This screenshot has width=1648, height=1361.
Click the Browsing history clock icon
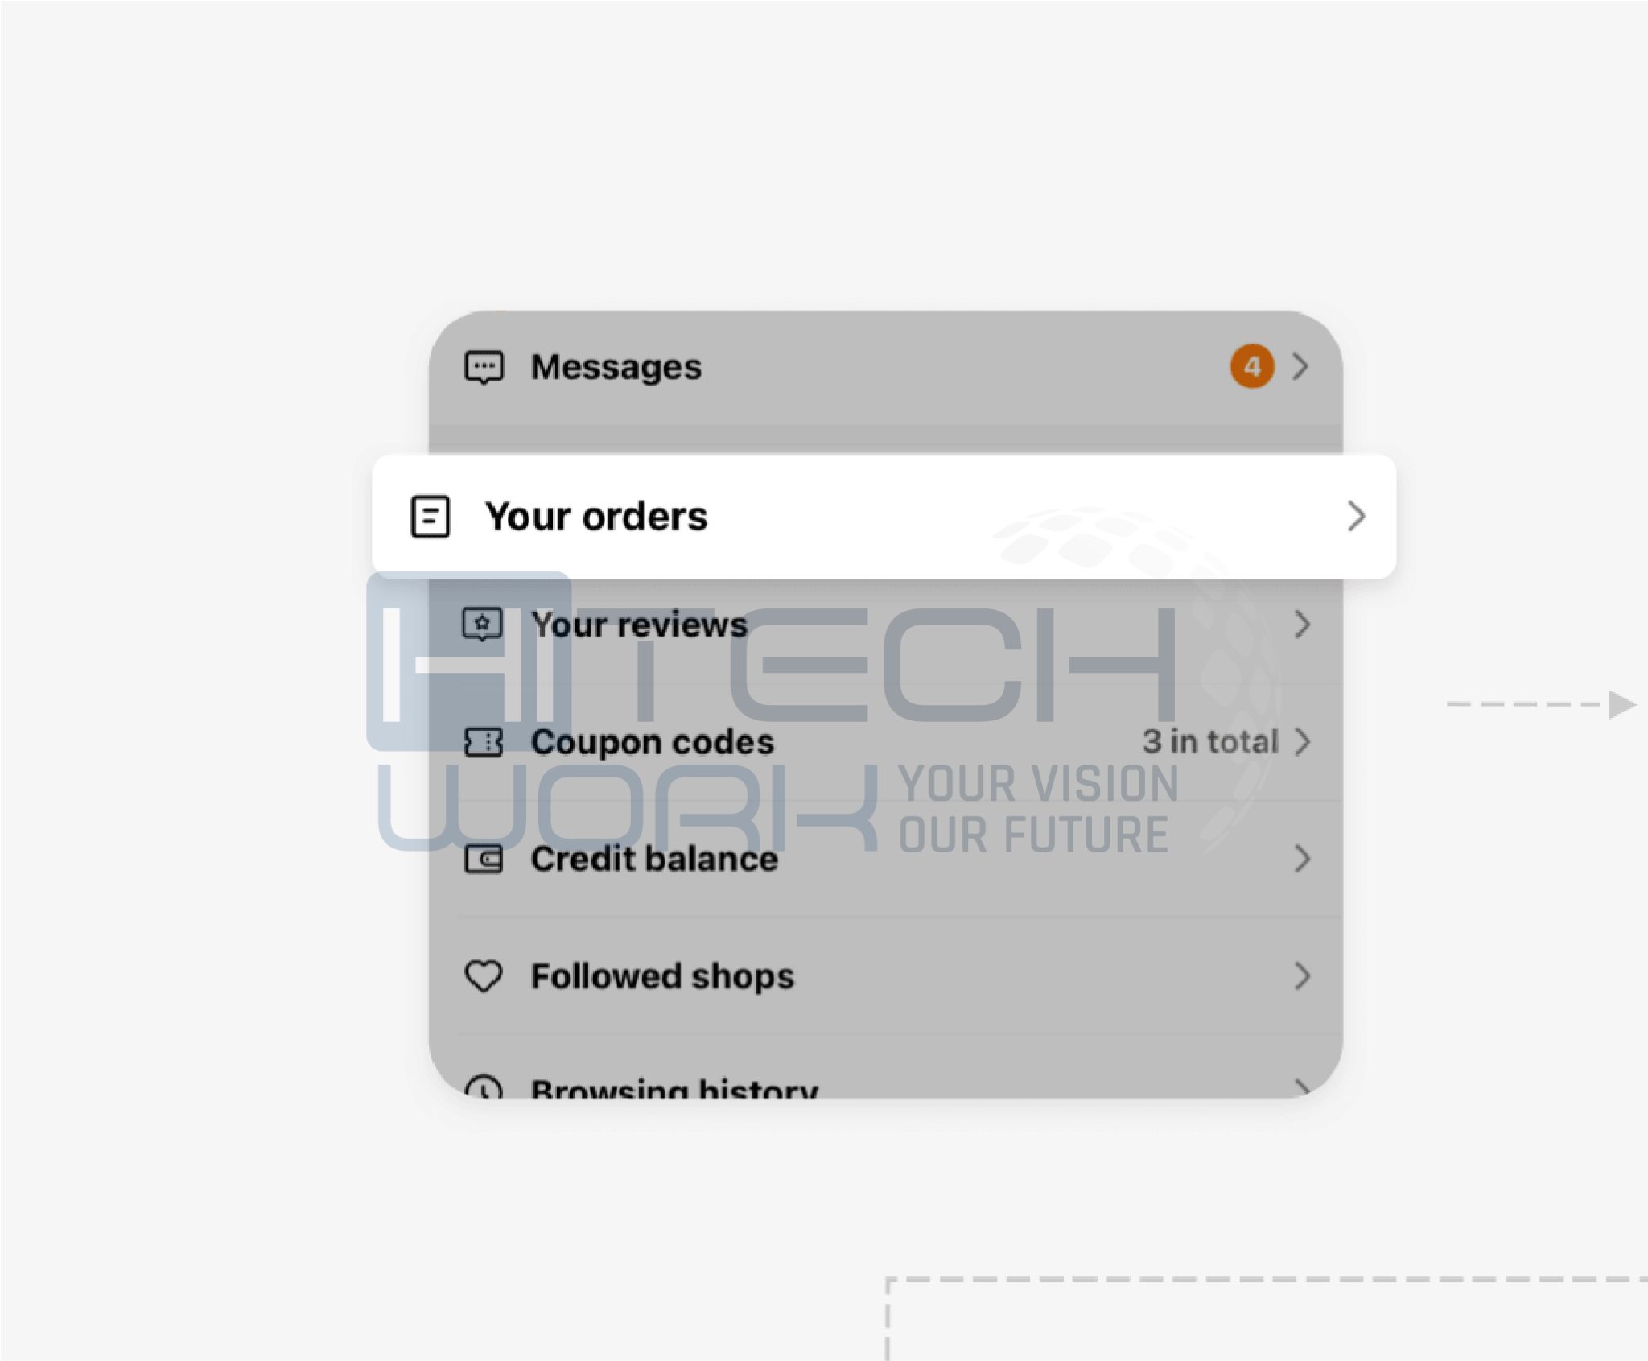[484, 1087]
